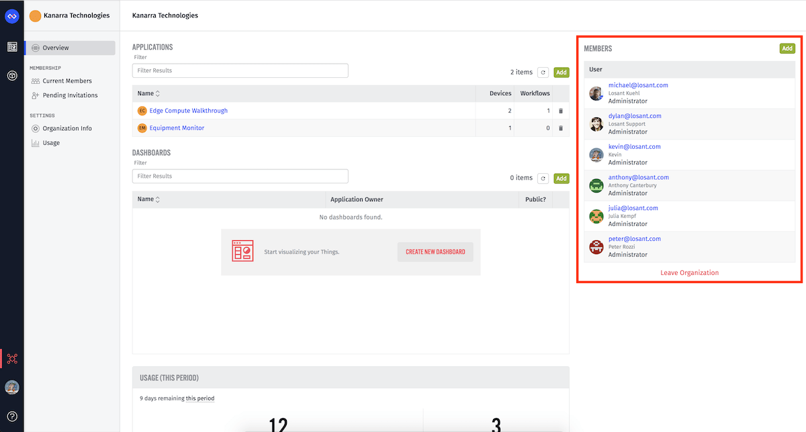Click the dashboard illustration icon
The image size is (806, 432).
pos(242,251)
